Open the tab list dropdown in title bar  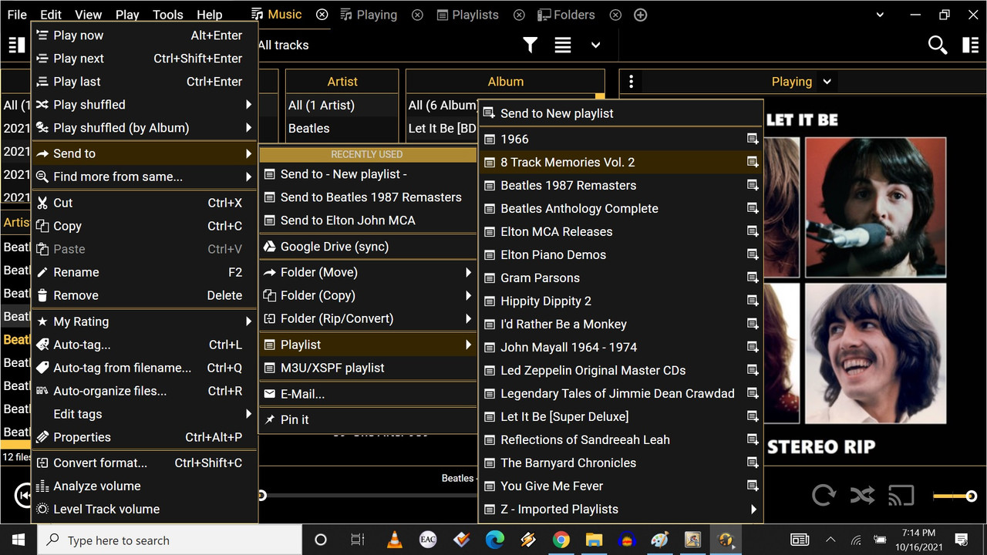tap(881, 15)
